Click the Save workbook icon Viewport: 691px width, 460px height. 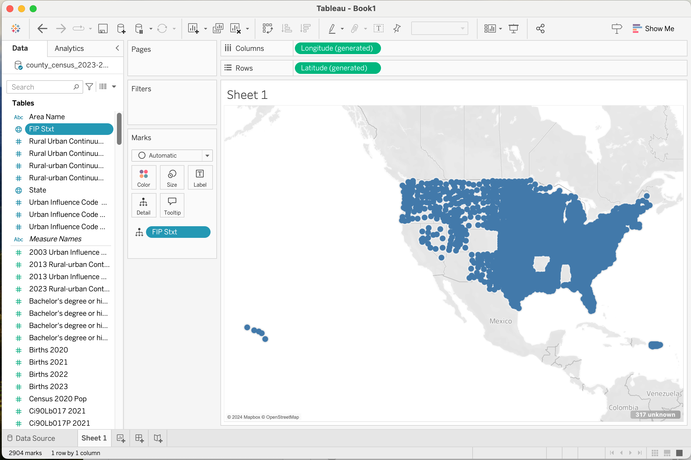click(103, 28)
